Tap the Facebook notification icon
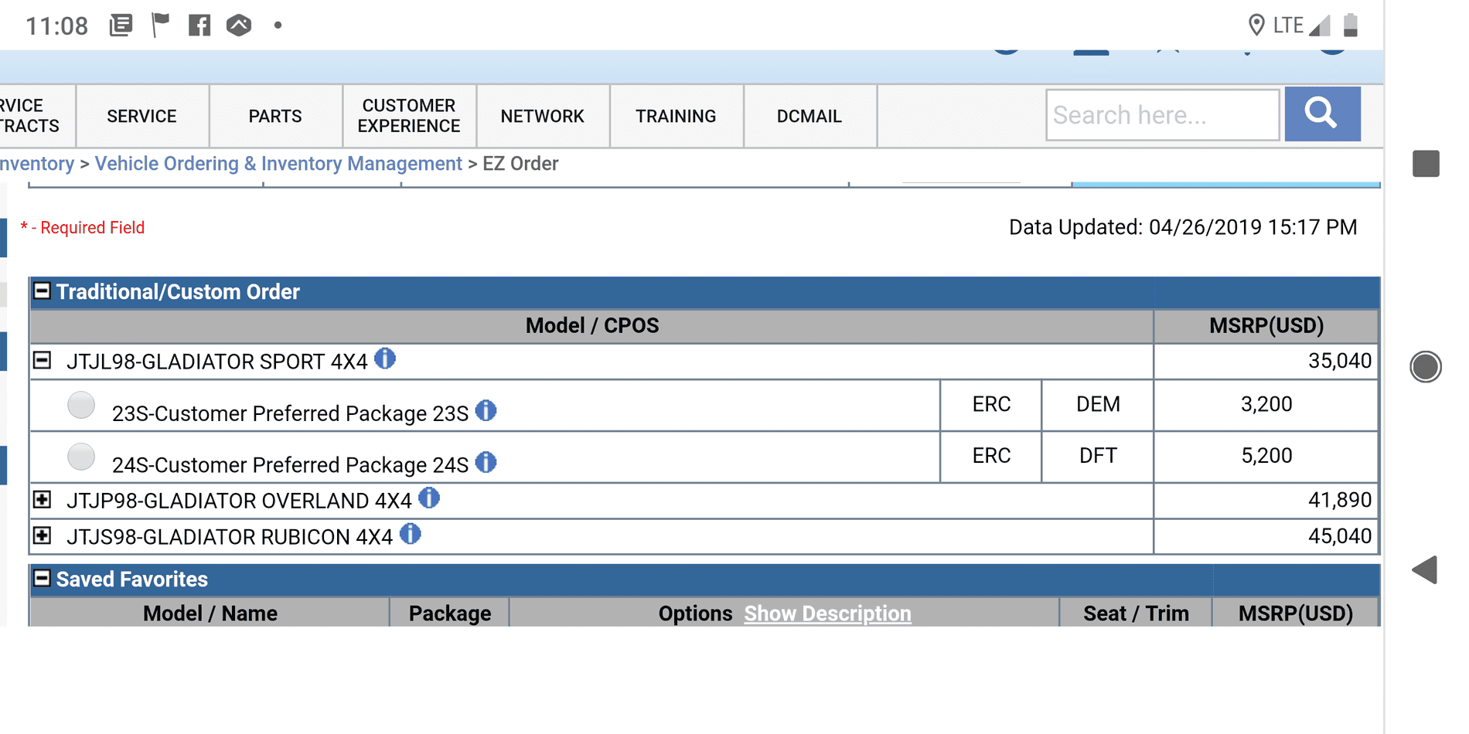 [x=199, y=25]
